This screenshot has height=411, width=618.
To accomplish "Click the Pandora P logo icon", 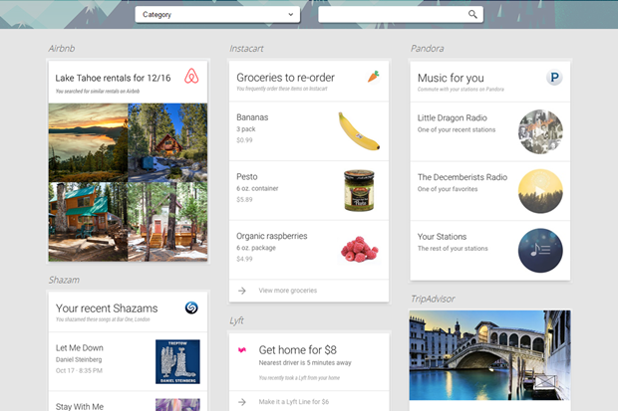I will (x=554, y=78).
